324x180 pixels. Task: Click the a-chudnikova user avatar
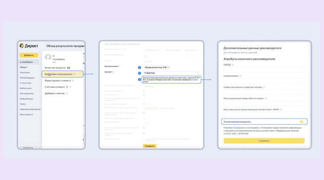pos(48,57)
